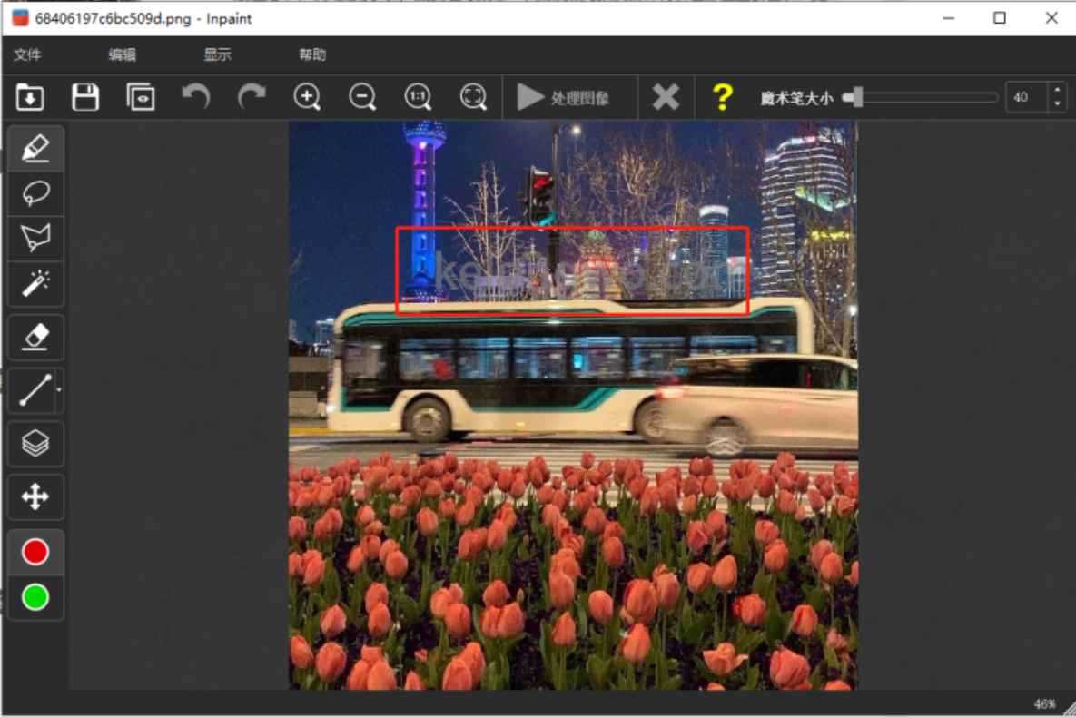Select the Magic Wand tool

pos(35,284)
